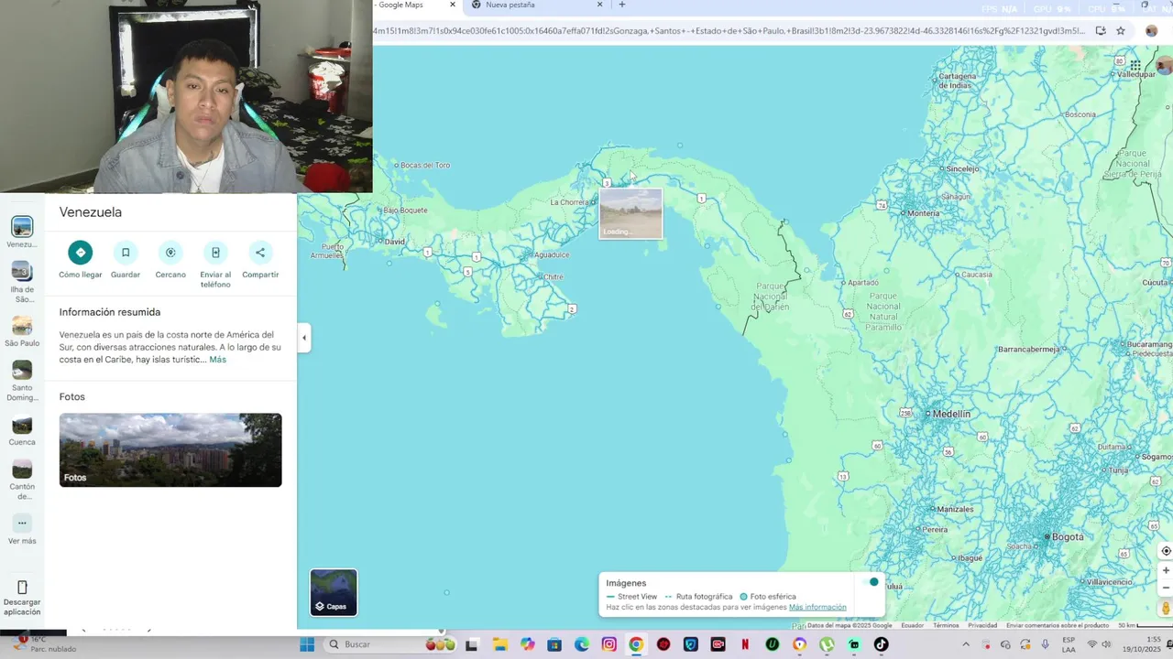Open the Cercano nearby search icon
Image resolution: width=1173 pixels, height=659 pixels.
pos(170,253)
